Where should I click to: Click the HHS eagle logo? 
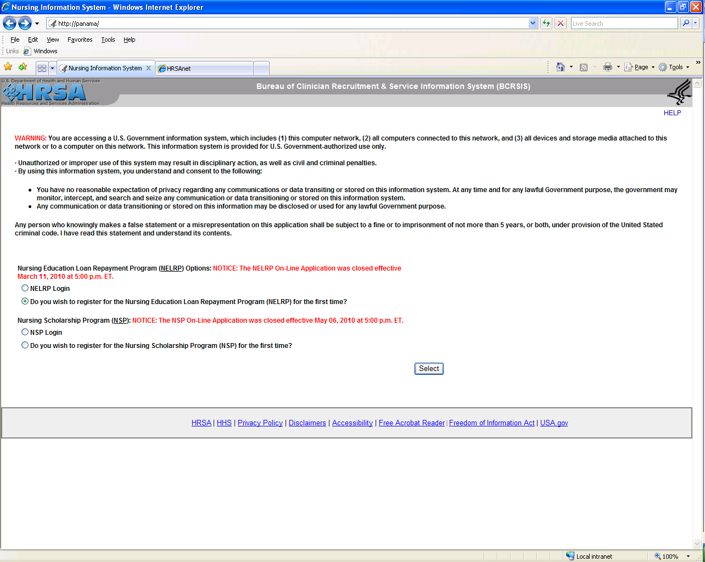click(679, 92)
